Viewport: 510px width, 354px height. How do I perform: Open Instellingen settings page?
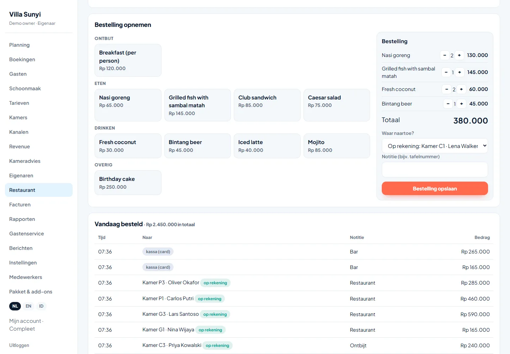point(39,263)
